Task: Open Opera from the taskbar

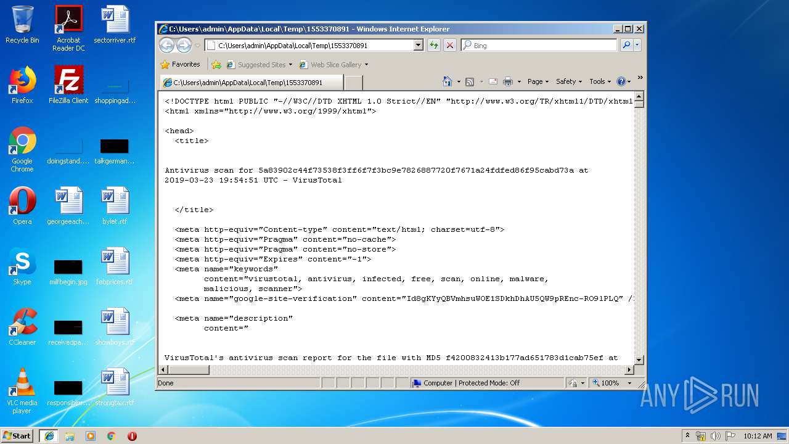Action: point(132,435)
